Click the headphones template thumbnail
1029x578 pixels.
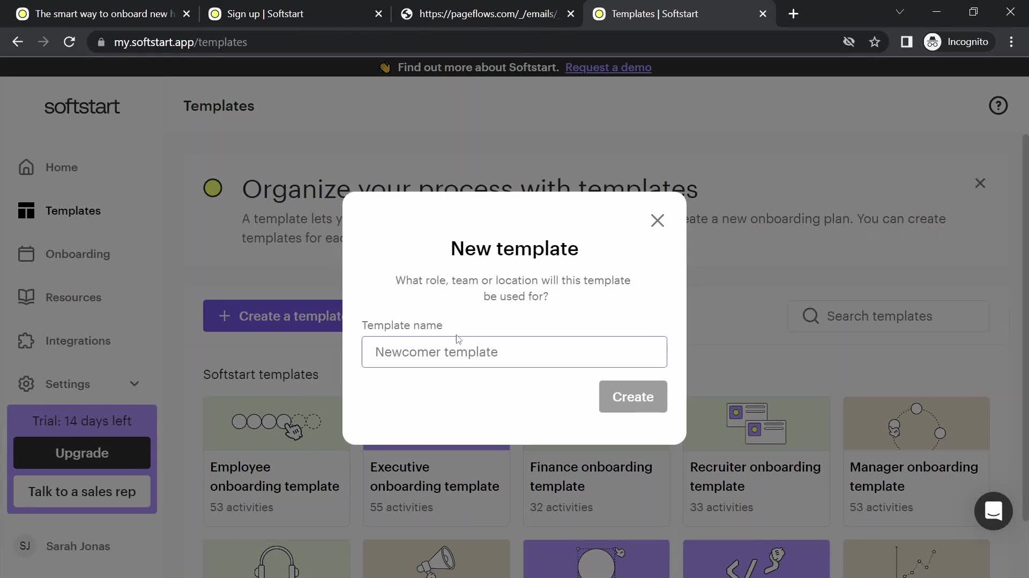click(x=277, y=559)
